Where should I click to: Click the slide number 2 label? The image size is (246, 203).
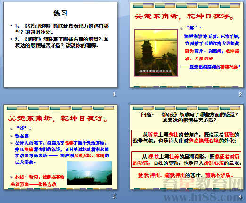(240, 94)
